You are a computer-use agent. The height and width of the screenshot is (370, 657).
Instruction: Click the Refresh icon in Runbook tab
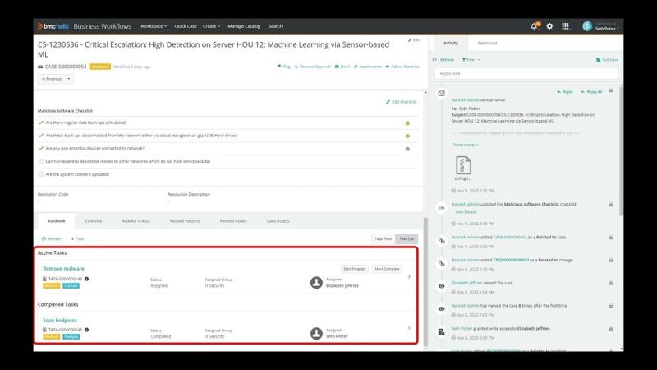pos(44,238)
